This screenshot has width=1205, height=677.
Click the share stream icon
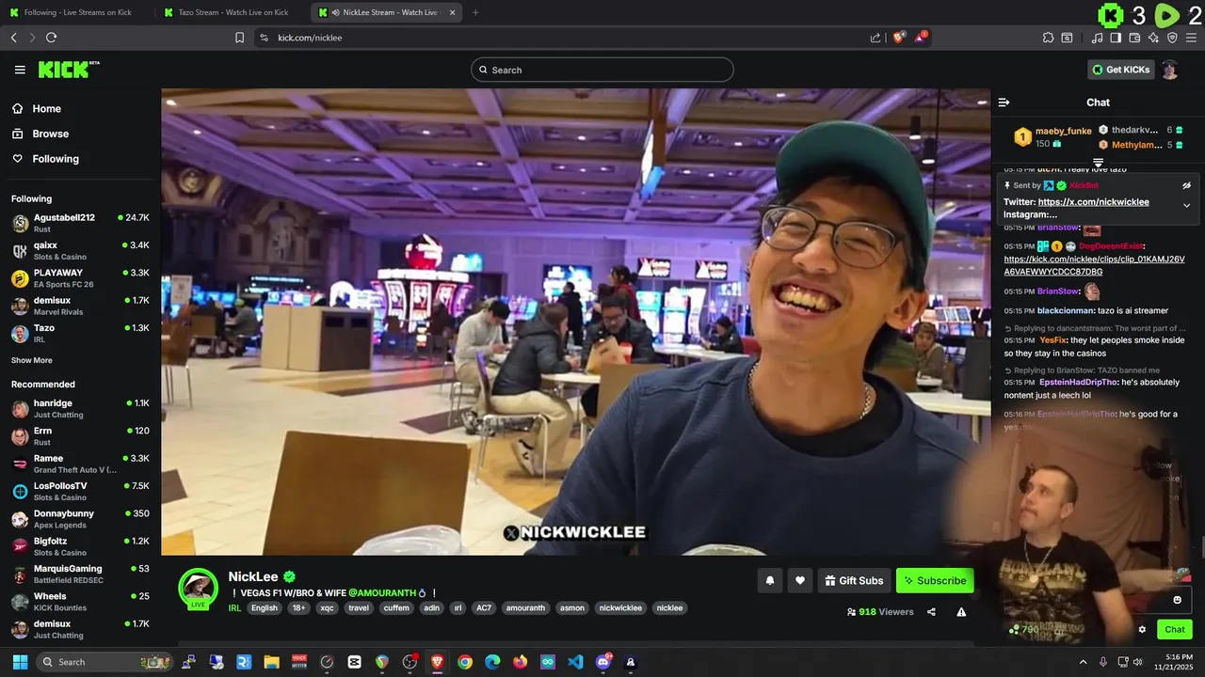coord(931,612)
